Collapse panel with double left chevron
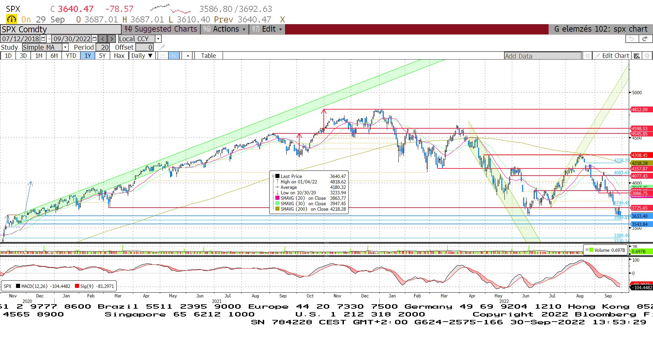The width and height of the screenshot is (653, 341). tap(587, 56)
